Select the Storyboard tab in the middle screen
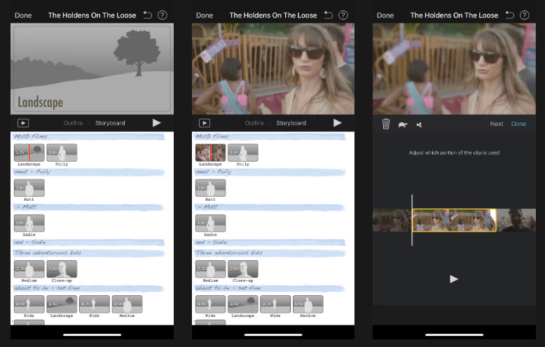Viewport: 545px width, 347px height. tap(291, 123)
